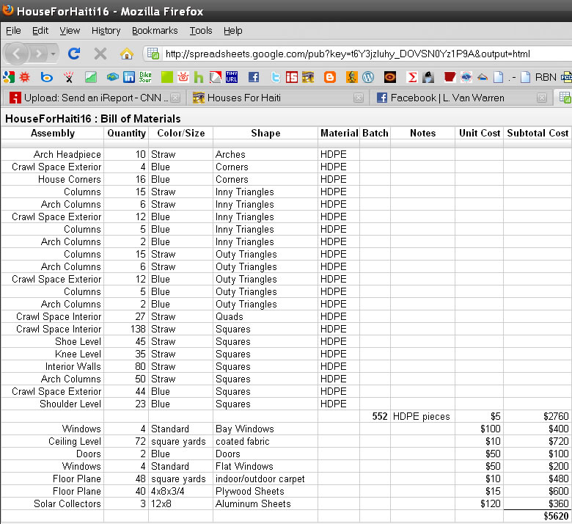
Task: Open the History menu
Action: (x=106, y=31)
